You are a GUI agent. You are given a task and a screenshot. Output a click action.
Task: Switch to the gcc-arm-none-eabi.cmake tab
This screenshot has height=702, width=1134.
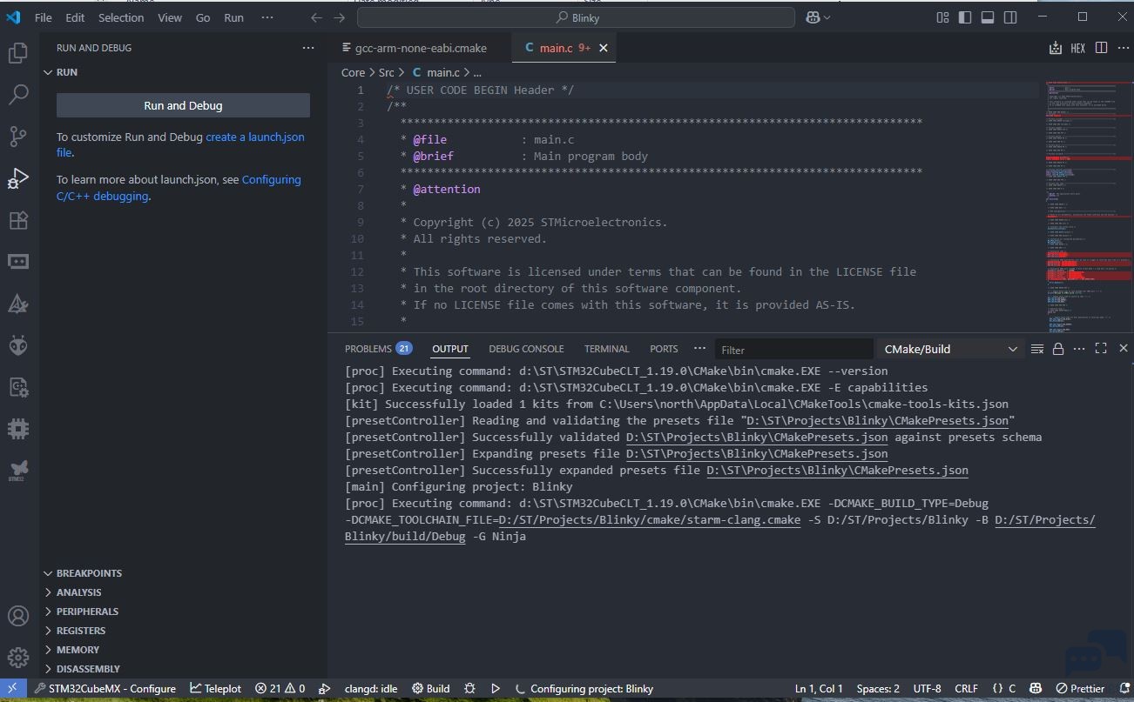(420, 48)
